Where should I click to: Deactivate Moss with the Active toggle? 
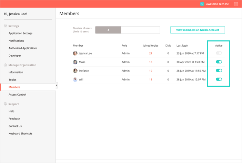219,62
